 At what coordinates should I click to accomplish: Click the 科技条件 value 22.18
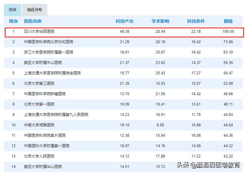(x=196, y=31)
